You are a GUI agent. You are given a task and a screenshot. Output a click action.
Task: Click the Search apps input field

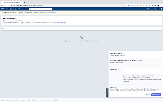pos(40,9)
